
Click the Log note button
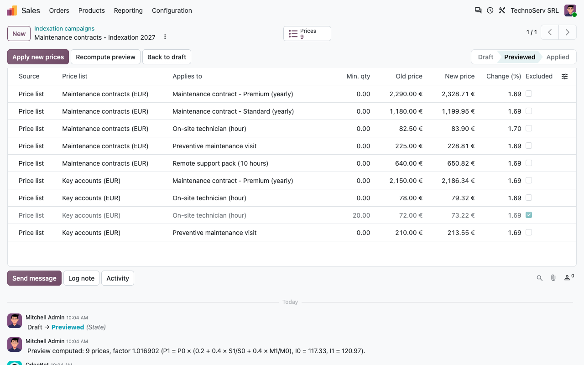point(81,278)
